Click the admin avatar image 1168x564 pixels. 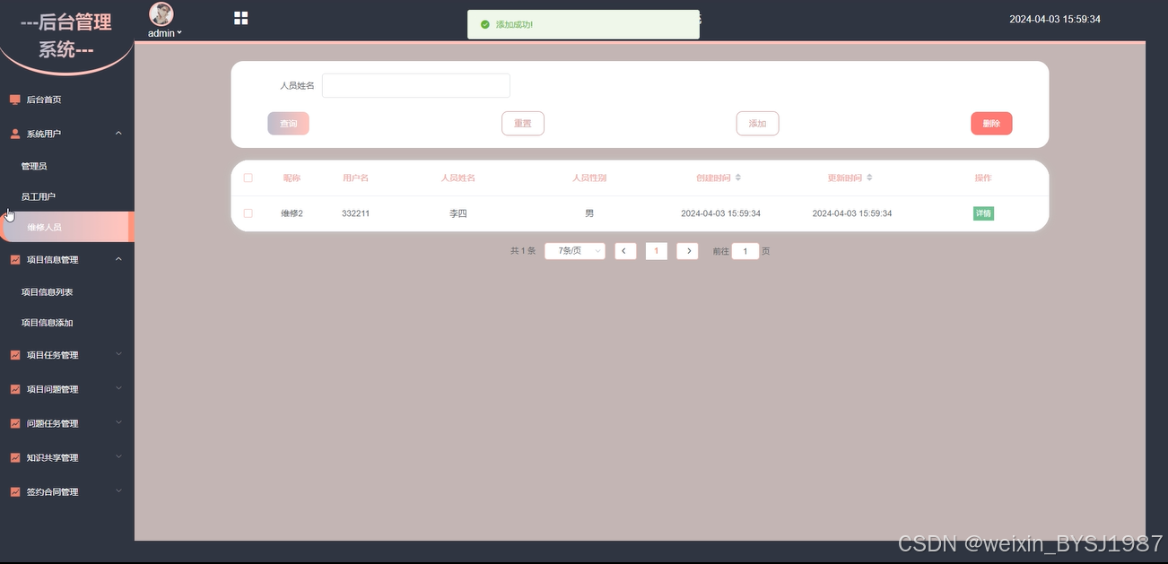point(161,12)
